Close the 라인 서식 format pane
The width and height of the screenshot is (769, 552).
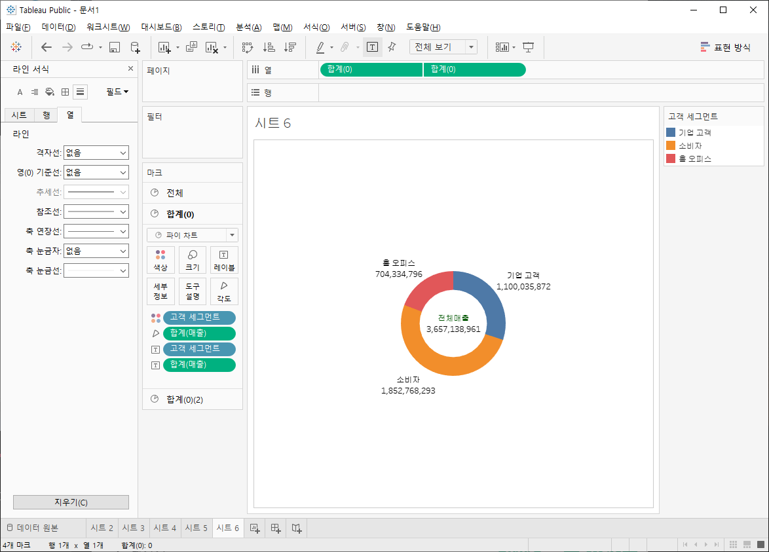[130, 69]
